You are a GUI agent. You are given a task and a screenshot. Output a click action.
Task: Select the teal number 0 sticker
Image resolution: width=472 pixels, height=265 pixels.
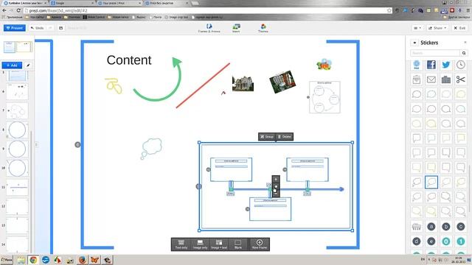[445, 241]
